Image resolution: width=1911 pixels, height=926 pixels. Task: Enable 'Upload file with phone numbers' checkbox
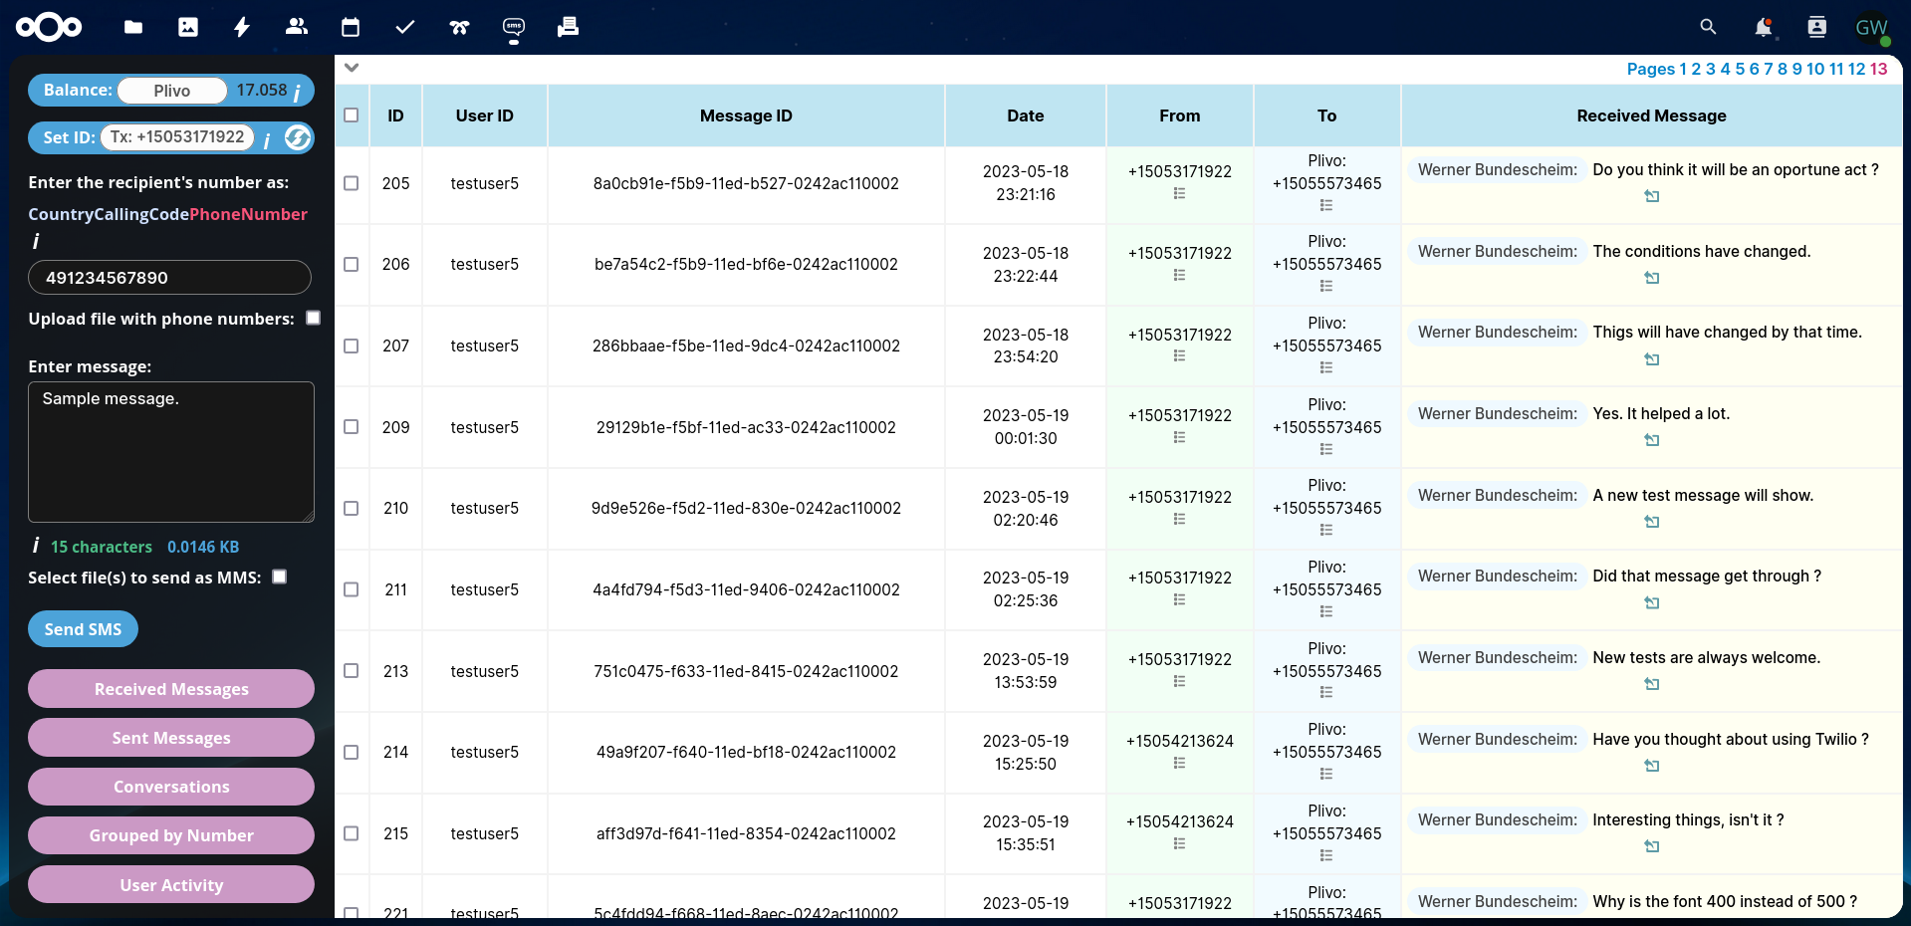coord(314,318)
